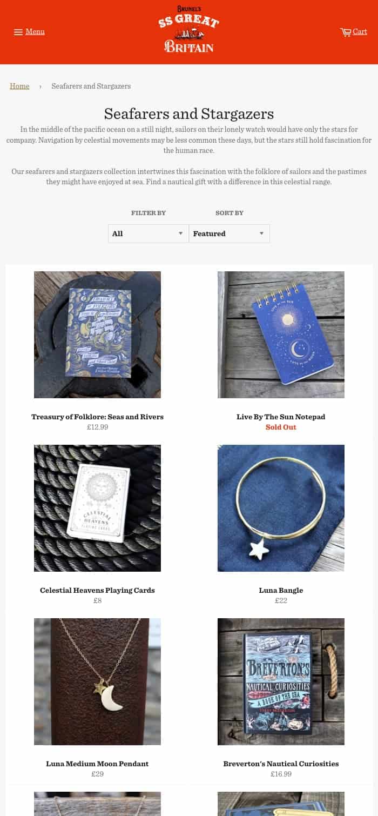Click the Cart text link

coord(360,32)
